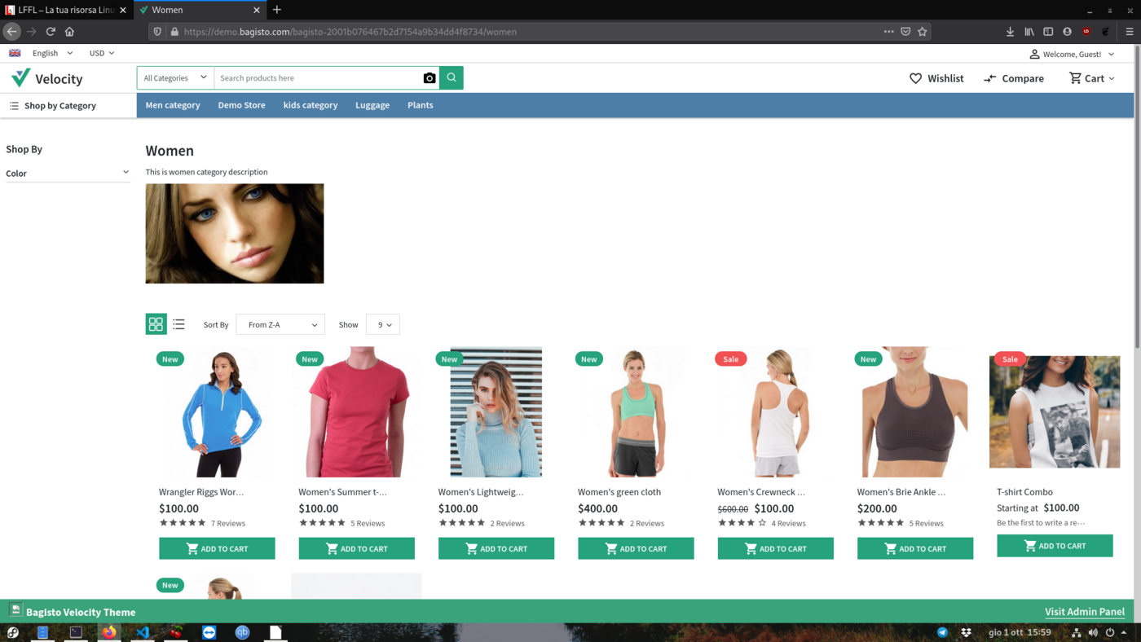Open the Firefox library icon
This screenshot has height=642, width=1141.
1029,32
